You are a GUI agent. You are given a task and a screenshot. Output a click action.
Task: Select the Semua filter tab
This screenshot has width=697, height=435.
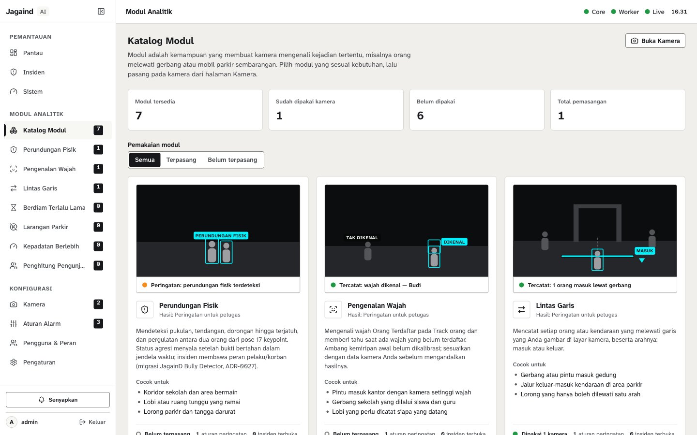(145, 160)
